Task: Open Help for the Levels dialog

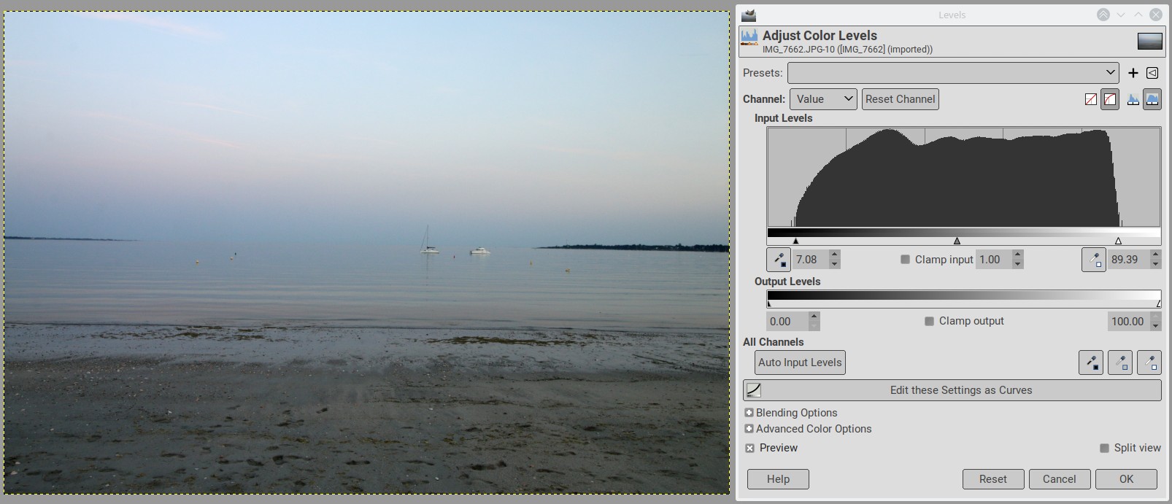Action: coord(778,479)
